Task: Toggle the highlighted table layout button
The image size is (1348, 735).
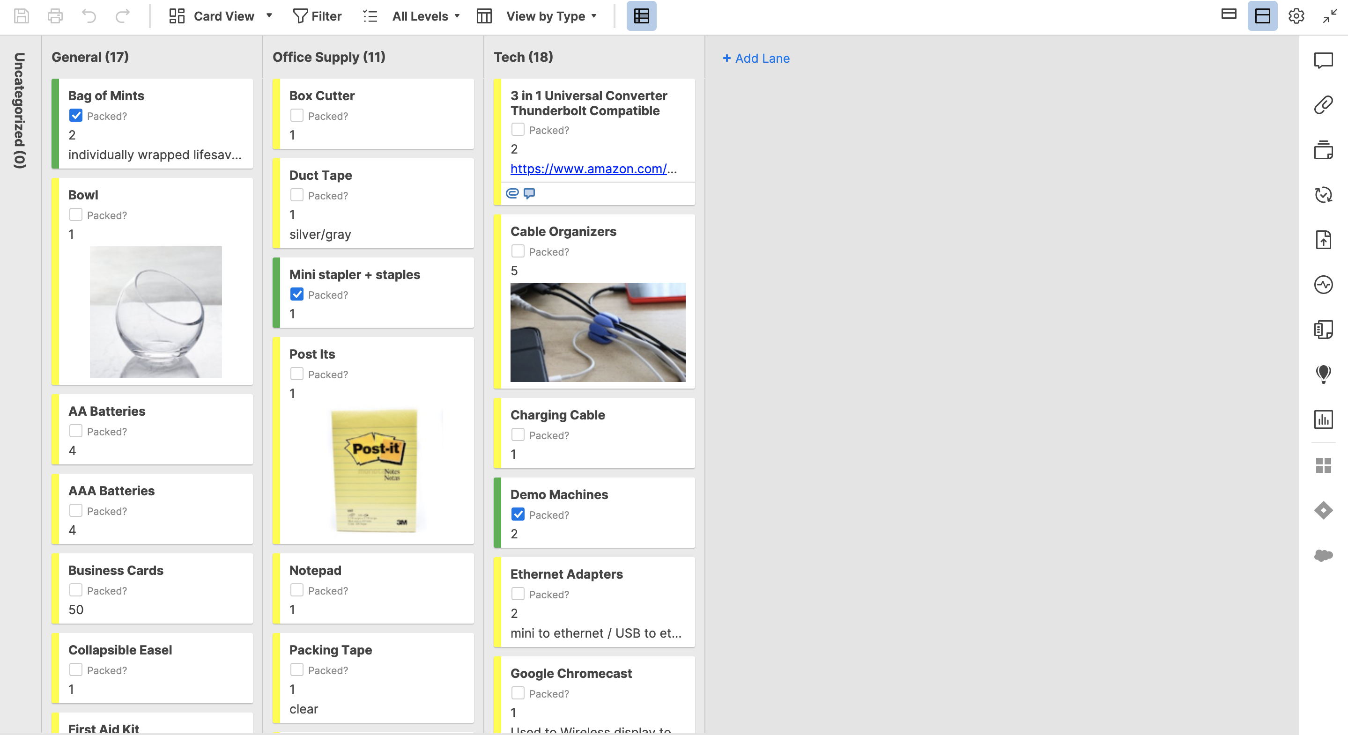Action: [642, 16]
